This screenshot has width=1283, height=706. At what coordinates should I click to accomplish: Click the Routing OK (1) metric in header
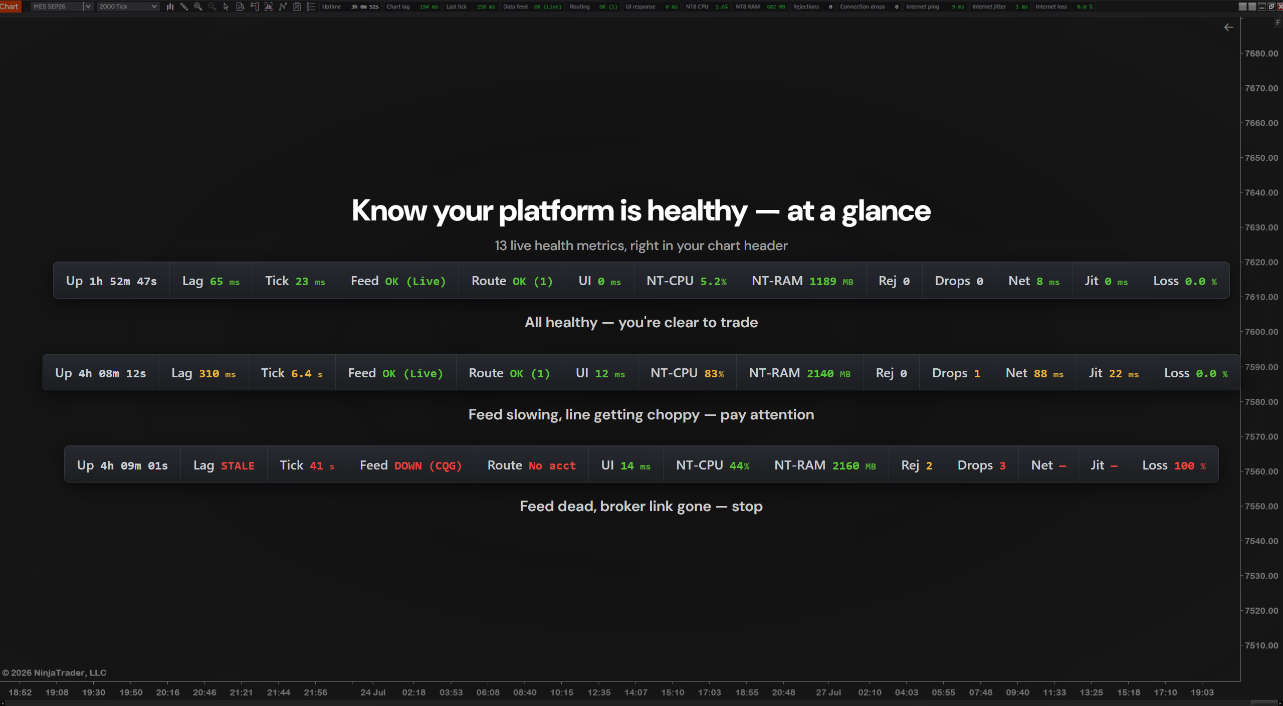coord(593,7)
